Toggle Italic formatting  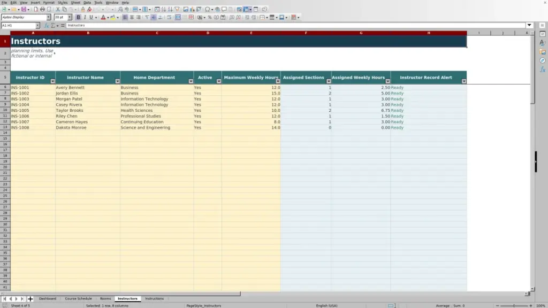pyautogui.click(x=85, y=17)
